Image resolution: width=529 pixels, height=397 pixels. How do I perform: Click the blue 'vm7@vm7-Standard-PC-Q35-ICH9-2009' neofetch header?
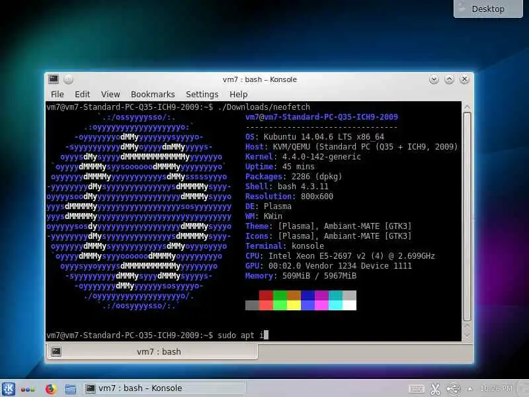click(321, 117)
